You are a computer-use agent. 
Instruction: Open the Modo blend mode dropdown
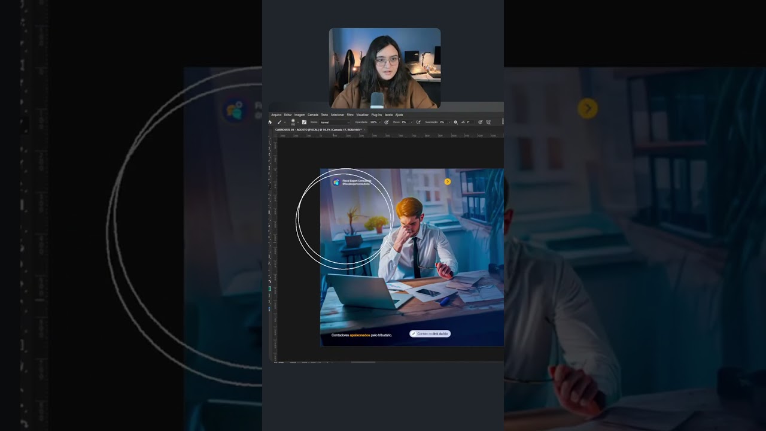[335, 122]
